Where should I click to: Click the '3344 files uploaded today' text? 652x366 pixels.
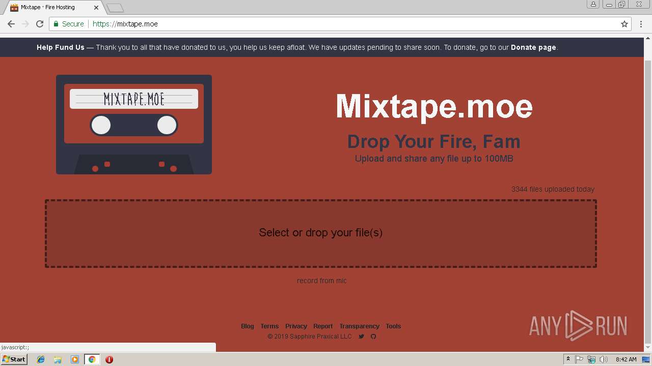553,189
